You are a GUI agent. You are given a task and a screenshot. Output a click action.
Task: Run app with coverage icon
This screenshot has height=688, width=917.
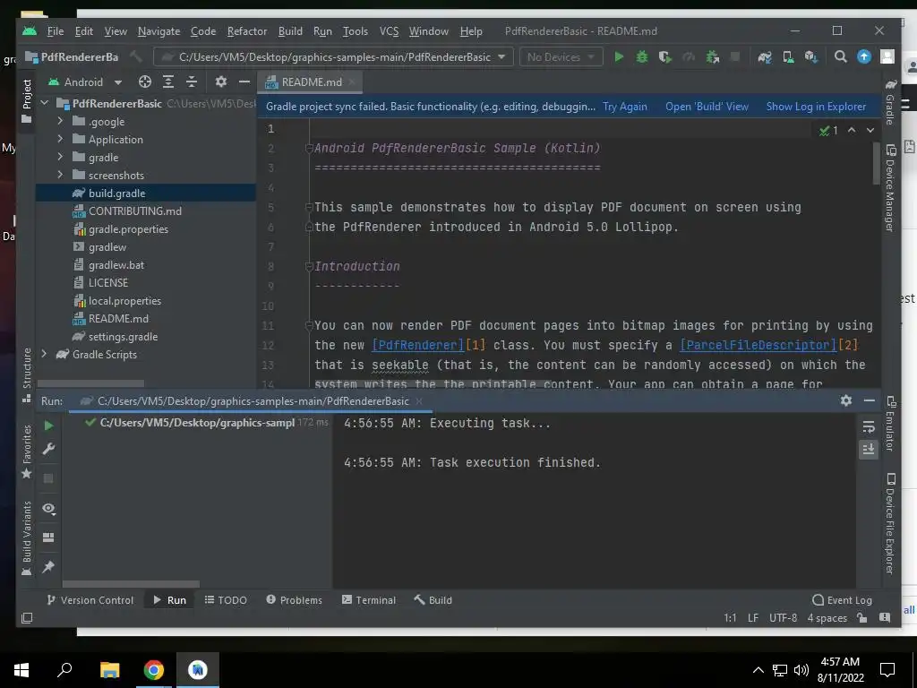665,56
